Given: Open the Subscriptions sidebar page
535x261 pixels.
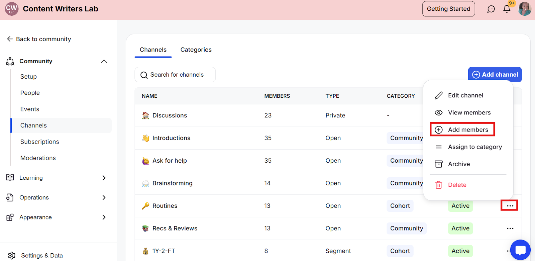Looking at the screenshot, I should (x=40, y=142).
